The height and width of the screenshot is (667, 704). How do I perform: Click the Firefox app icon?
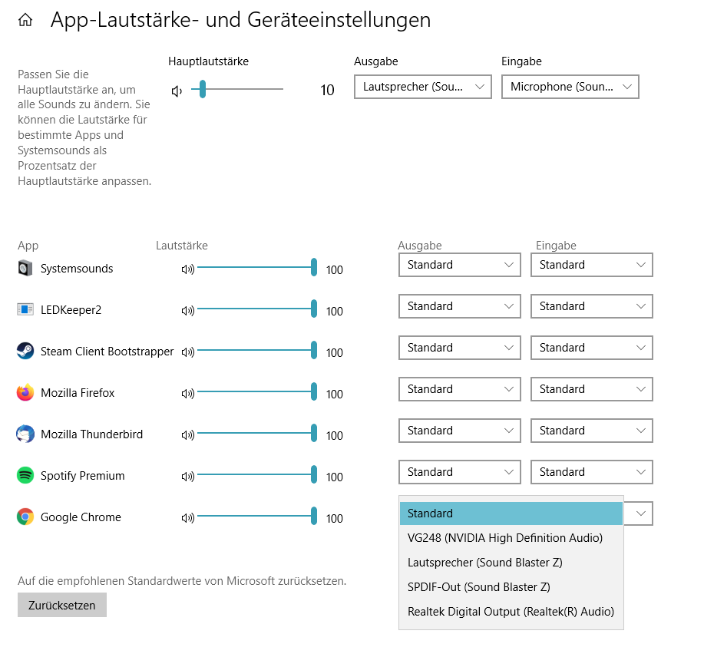(25, 392)
